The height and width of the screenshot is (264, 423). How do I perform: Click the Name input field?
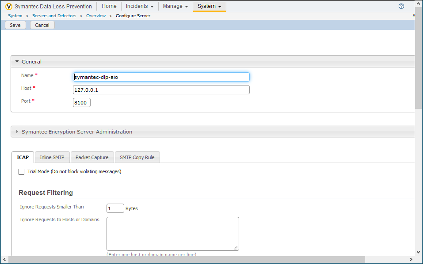161,77
